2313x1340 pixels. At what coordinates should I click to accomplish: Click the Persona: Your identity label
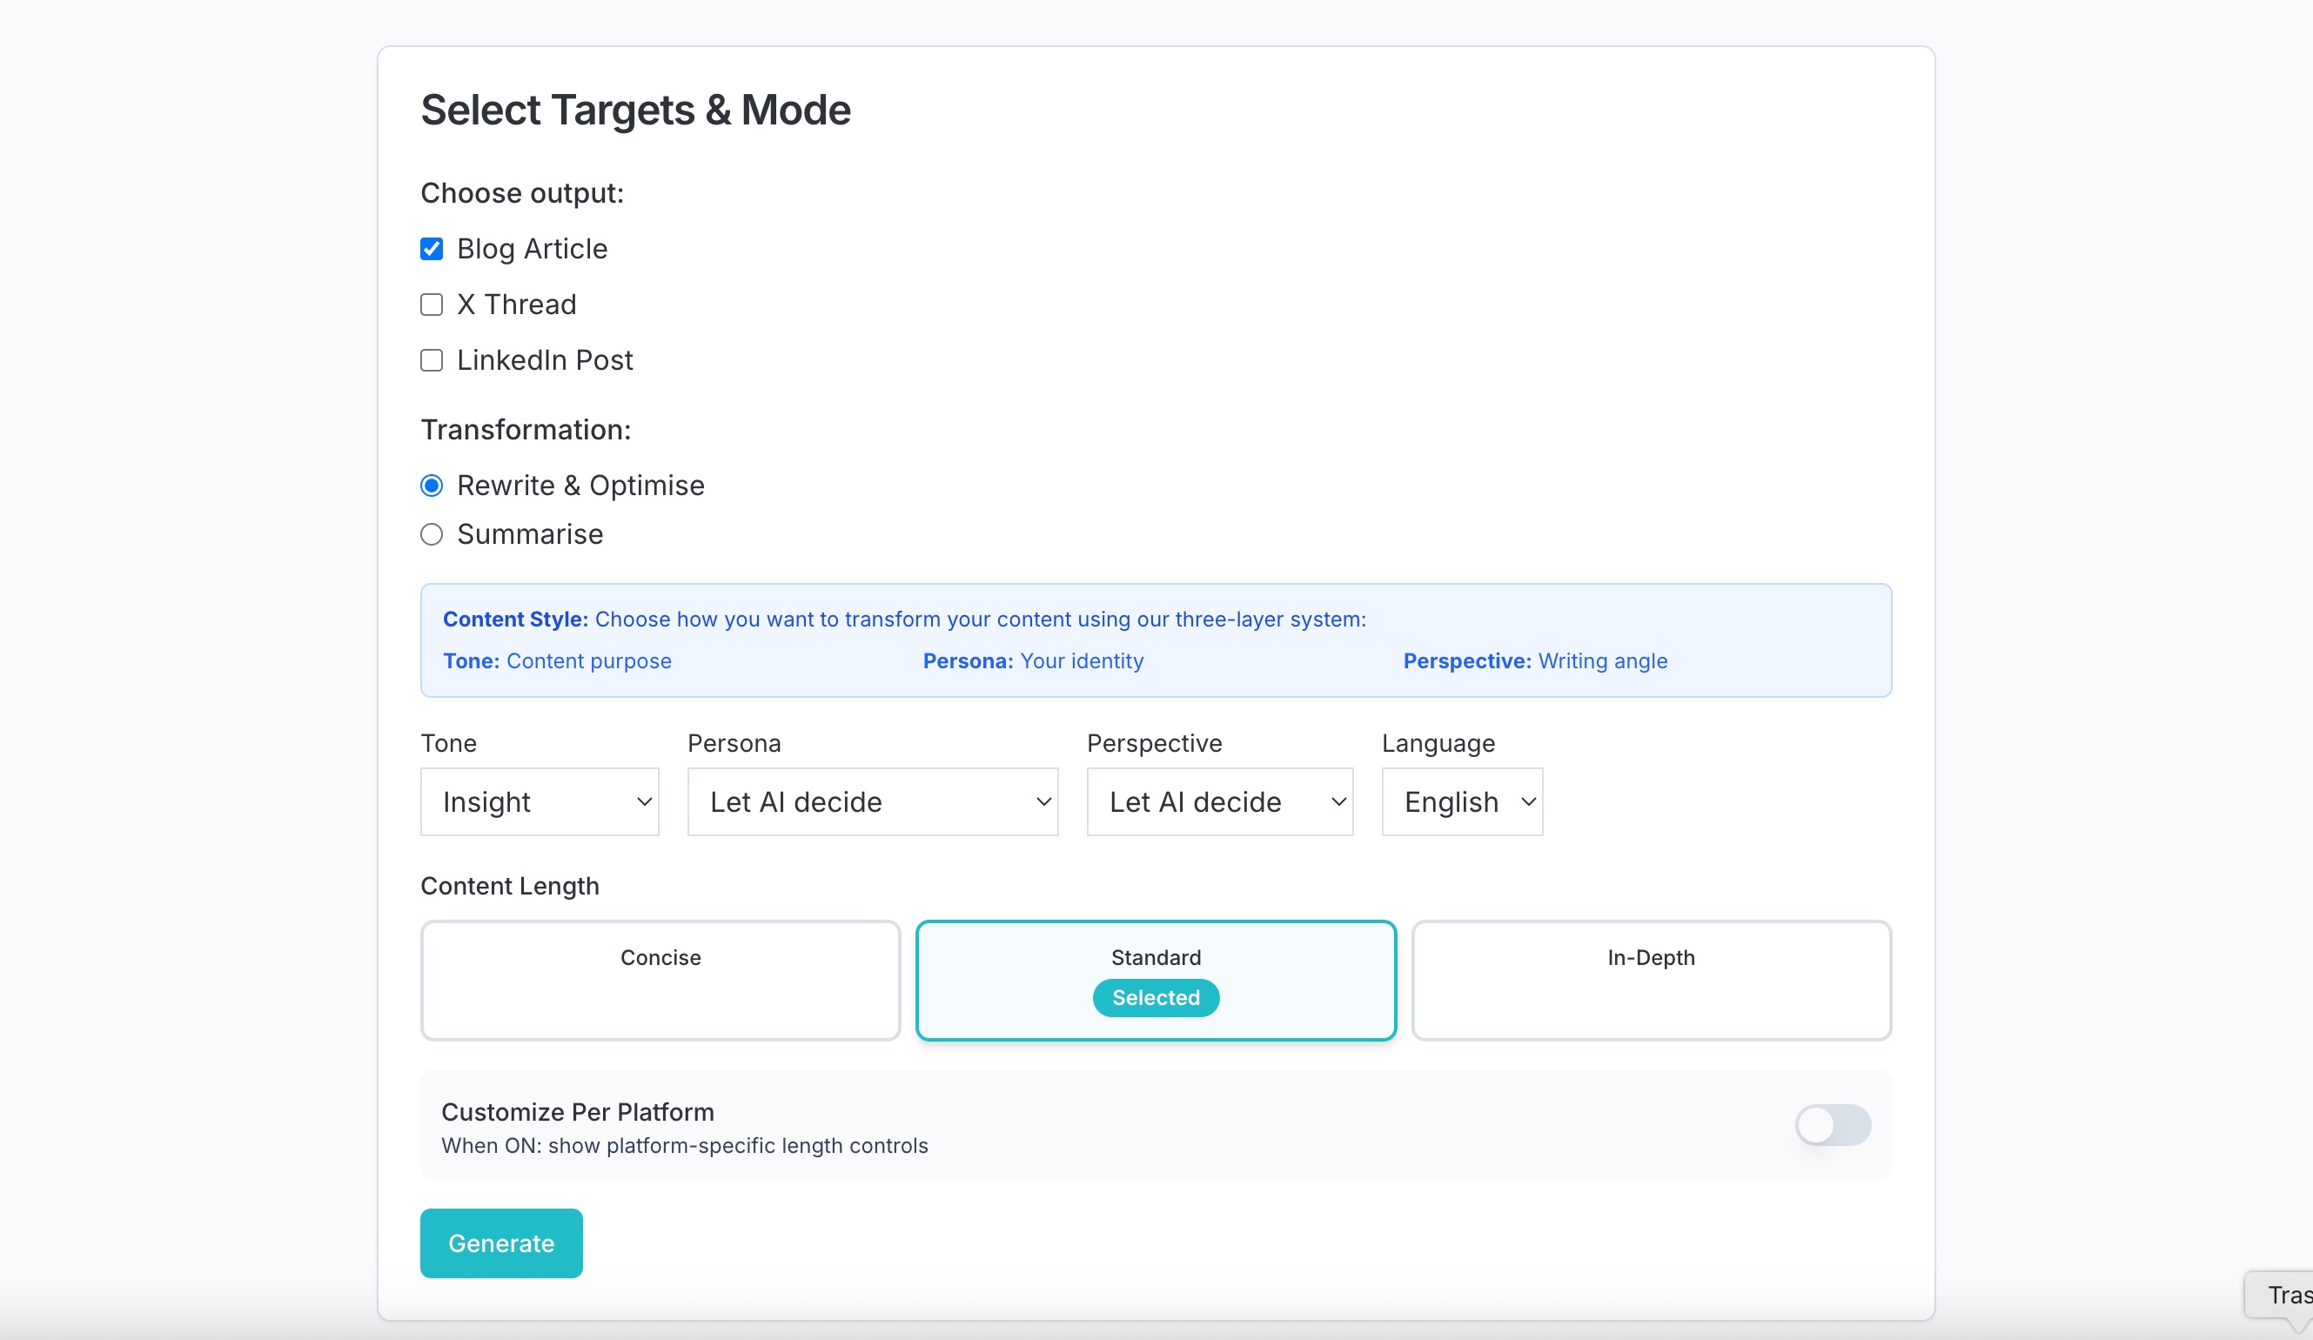[x=1032, y=660]
